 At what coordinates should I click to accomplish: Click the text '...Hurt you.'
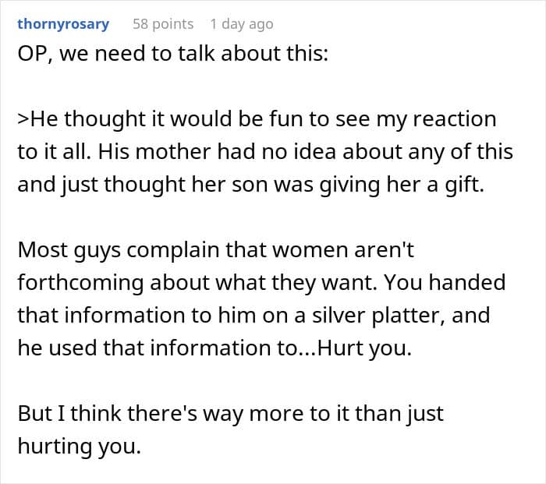pyautogui.click(x=354, y=348)
